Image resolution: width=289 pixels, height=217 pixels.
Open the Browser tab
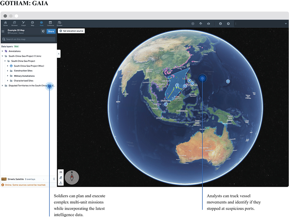tap(14, 23)
